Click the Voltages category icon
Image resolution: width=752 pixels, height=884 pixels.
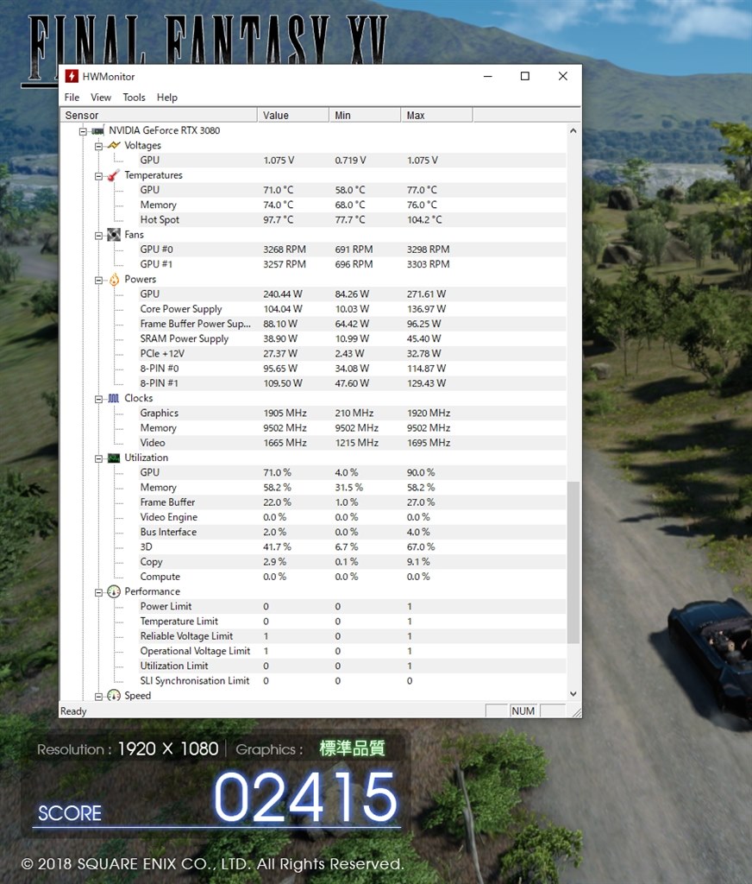(x=115, y=145)
